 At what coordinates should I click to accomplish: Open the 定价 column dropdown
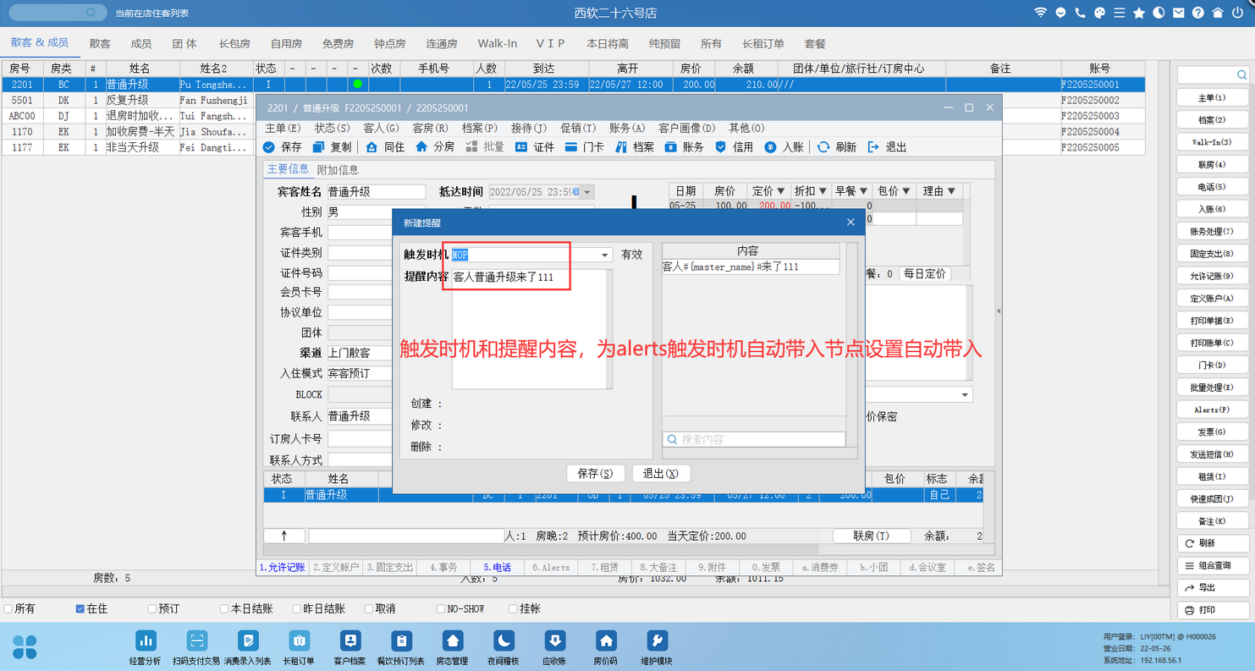click(781, 191)
